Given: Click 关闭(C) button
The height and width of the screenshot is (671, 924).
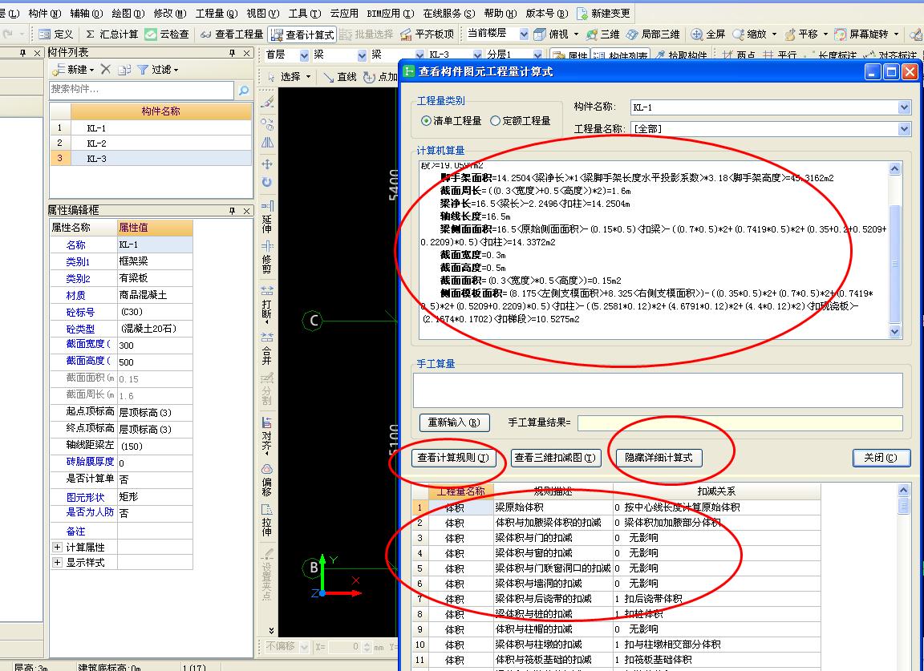Looking at the screenshot, I should 881,458.
